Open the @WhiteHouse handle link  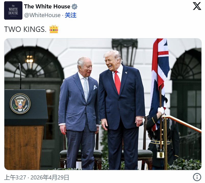pos(42,15)
